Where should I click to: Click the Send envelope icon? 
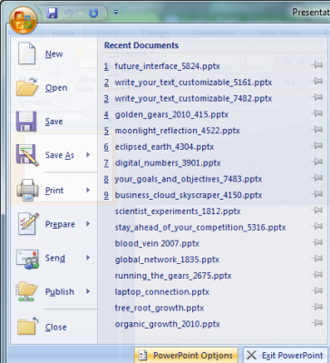(x=27, y=259)
